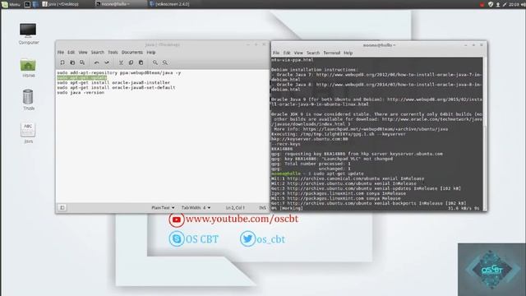Open the Terminal menu in terminal window
This screenshot has height=296, width=526.
[332, 53]
